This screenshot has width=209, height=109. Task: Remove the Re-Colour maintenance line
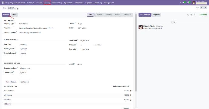click(x=131, y=100)
